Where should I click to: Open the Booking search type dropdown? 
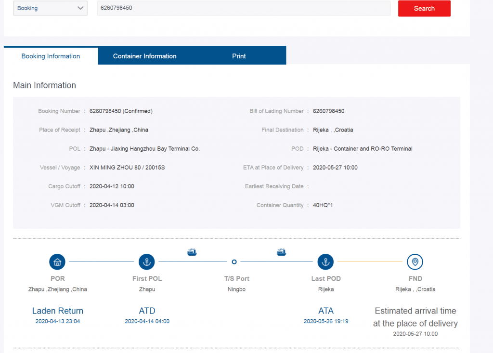point(50,8)
